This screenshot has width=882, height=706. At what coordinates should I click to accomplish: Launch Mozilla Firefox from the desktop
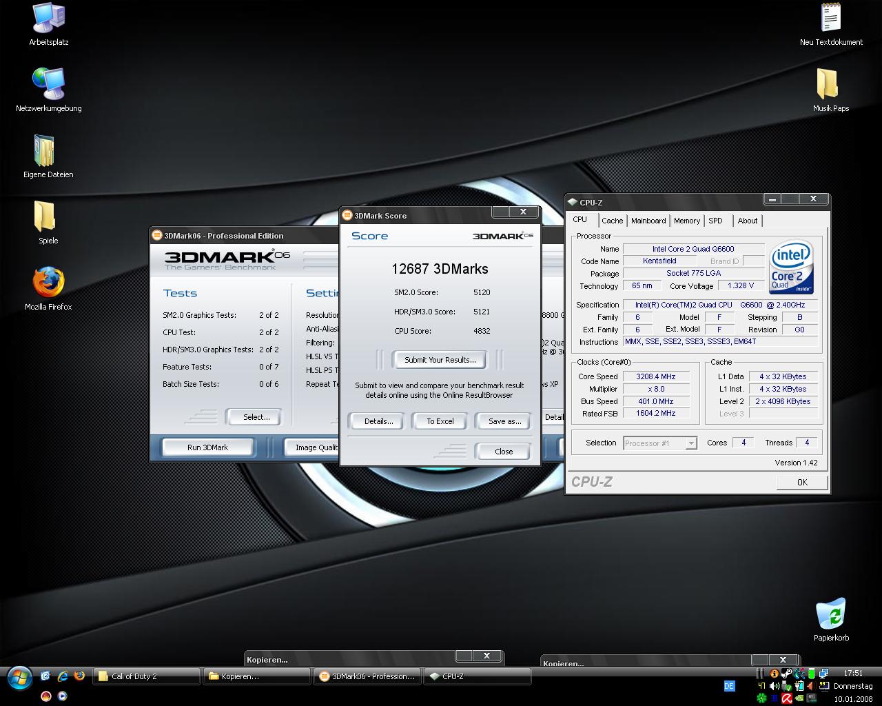(x=48, y=289)
